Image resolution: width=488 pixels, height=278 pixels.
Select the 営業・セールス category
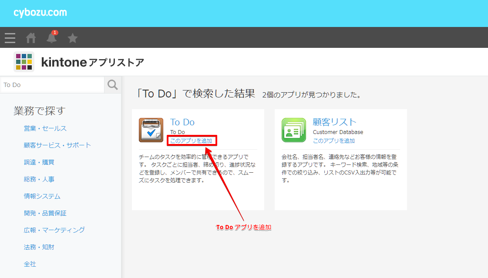[46, 128]
